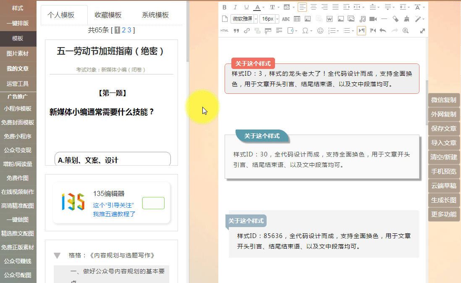This screenshot has width=461, height=283.
Task: Insert a video
Action: 373,19
